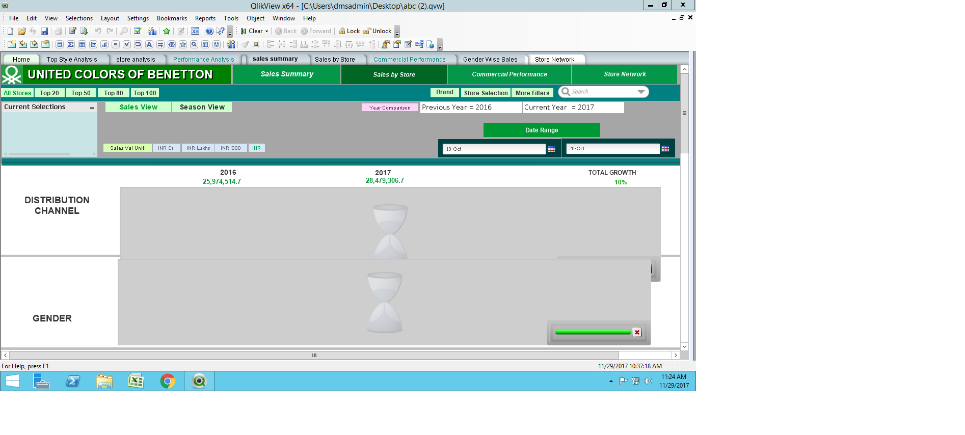The height and width of the screenshot is (435, 965).
Task: Click into the Search field
Action: (603, 92)
